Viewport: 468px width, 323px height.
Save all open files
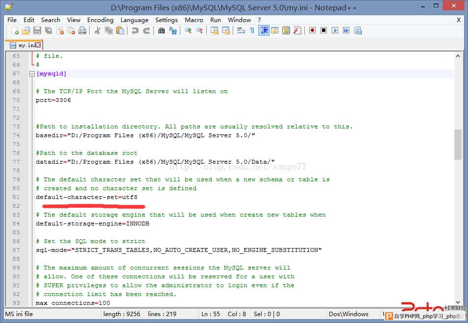[49, 30]
